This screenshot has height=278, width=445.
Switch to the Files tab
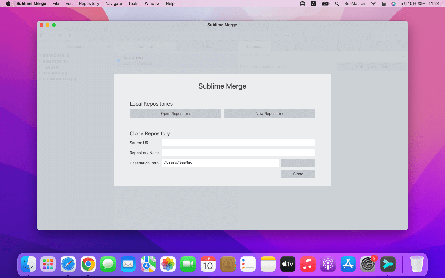click(207, 46)
